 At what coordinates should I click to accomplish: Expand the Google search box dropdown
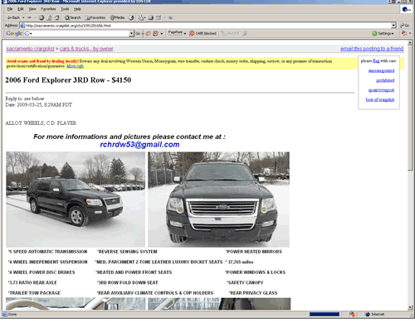tap(131, 33)
